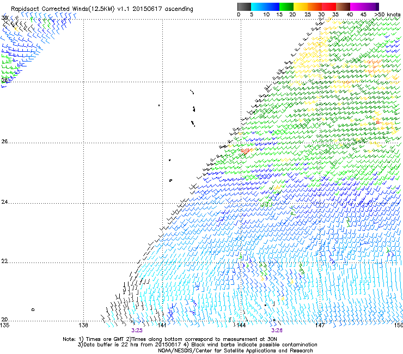Click the "25" legend scale label
The width and height of the screenshot is (403, 354).
pyautogui.click(x=307, y=15)
